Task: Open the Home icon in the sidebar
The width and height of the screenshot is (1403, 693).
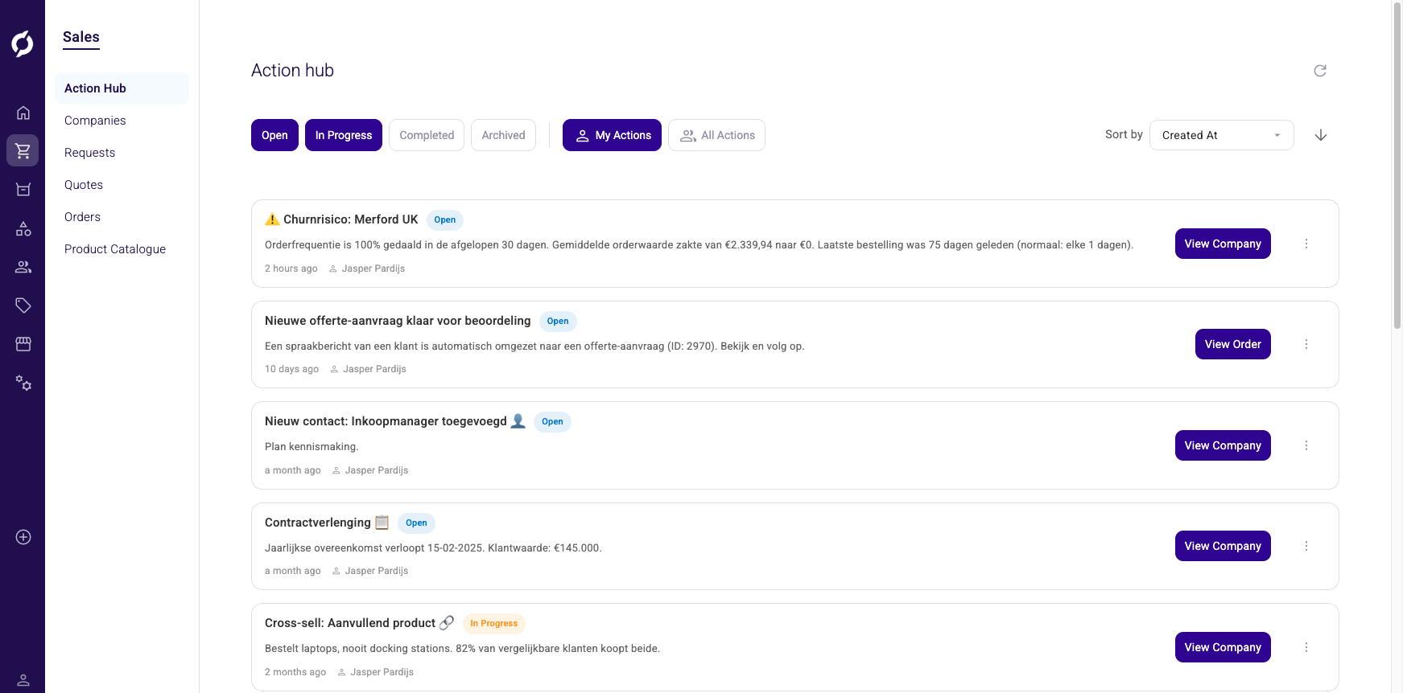Action: pyautogui.click(x=23, y=113)
